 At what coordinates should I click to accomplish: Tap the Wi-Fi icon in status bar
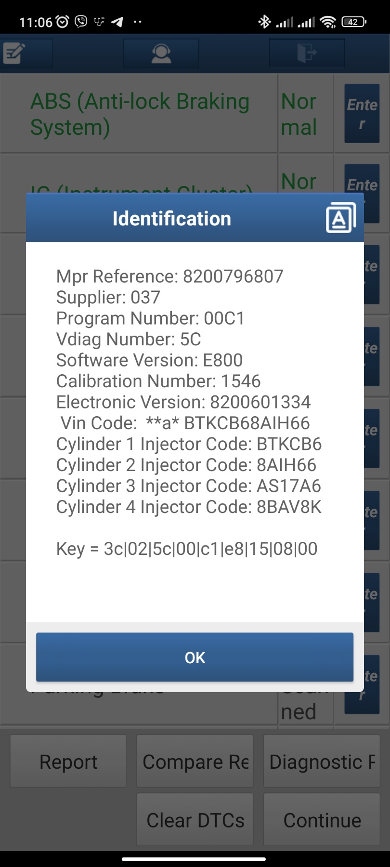pyautogui.click(x=328, y=22)
